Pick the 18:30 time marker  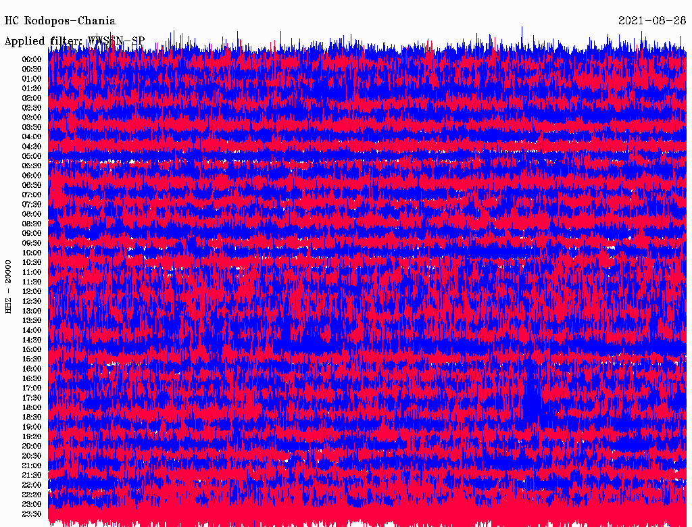click(x=32, y=418)
